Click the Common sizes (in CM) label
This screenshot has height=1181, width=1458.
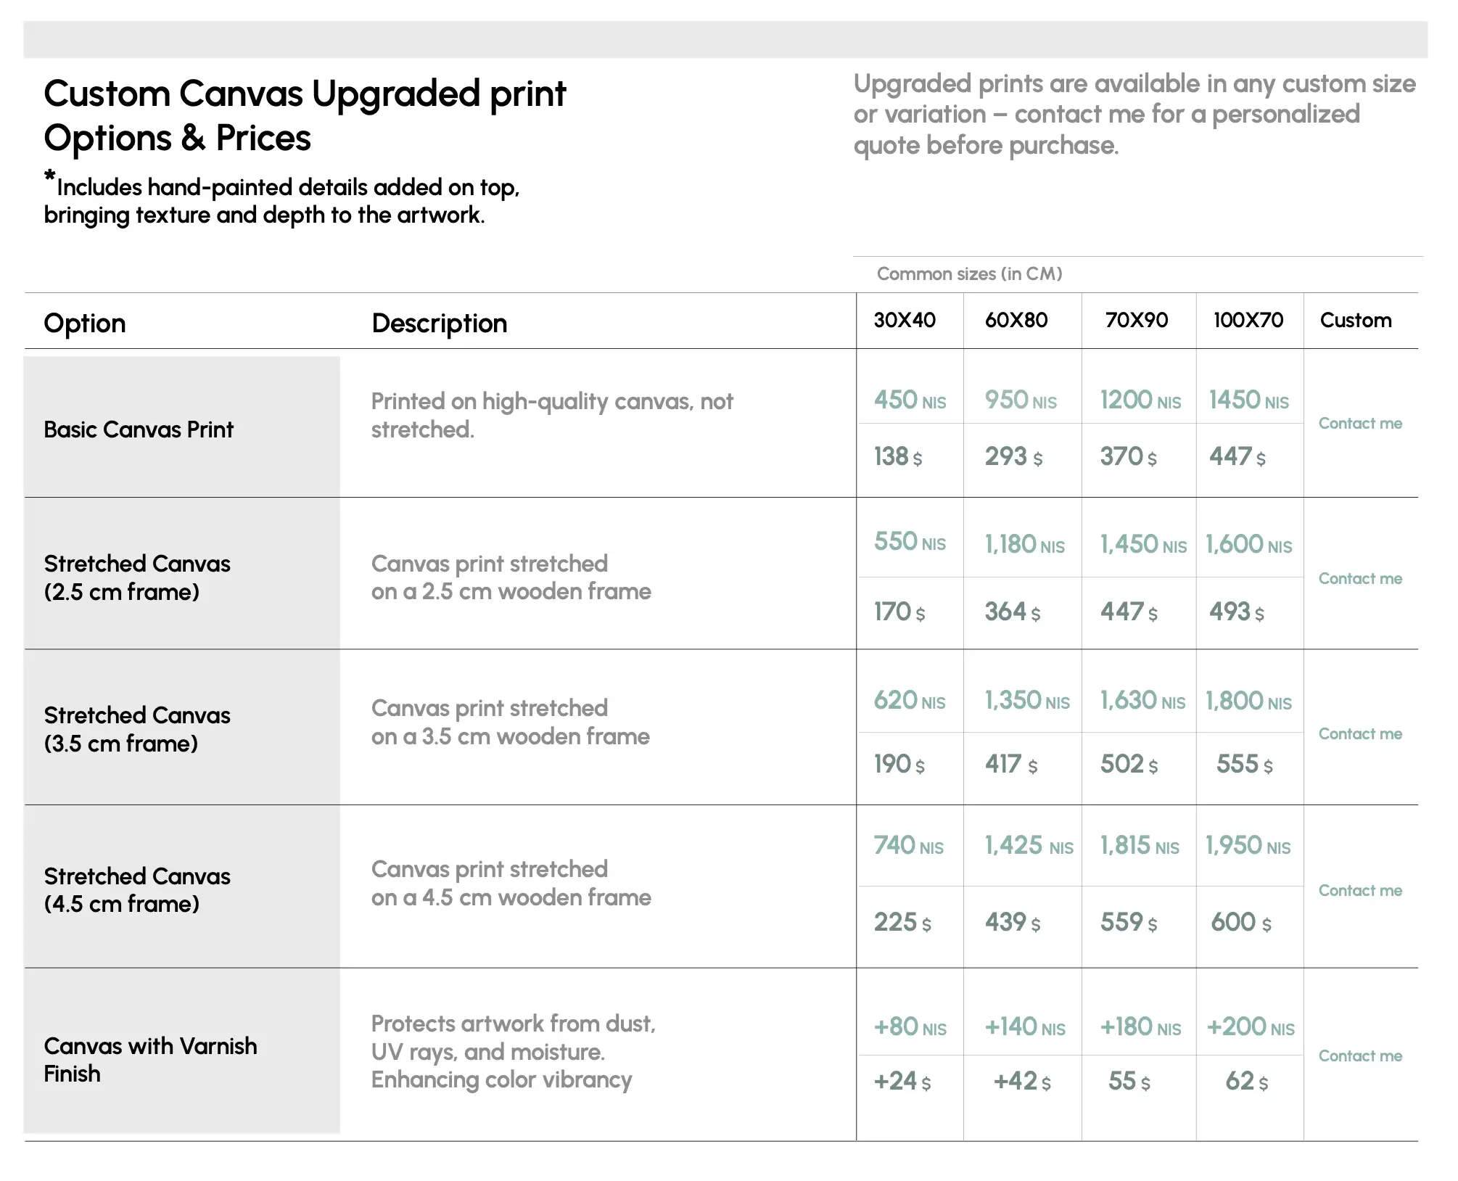pyautogui.click(x=969, y=274)
